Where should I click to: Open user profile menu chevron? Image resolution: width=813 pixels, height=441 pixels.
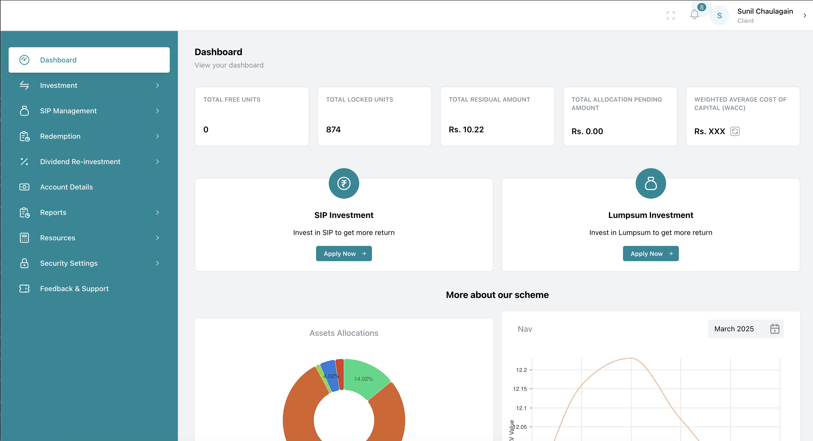coord(804,15)
